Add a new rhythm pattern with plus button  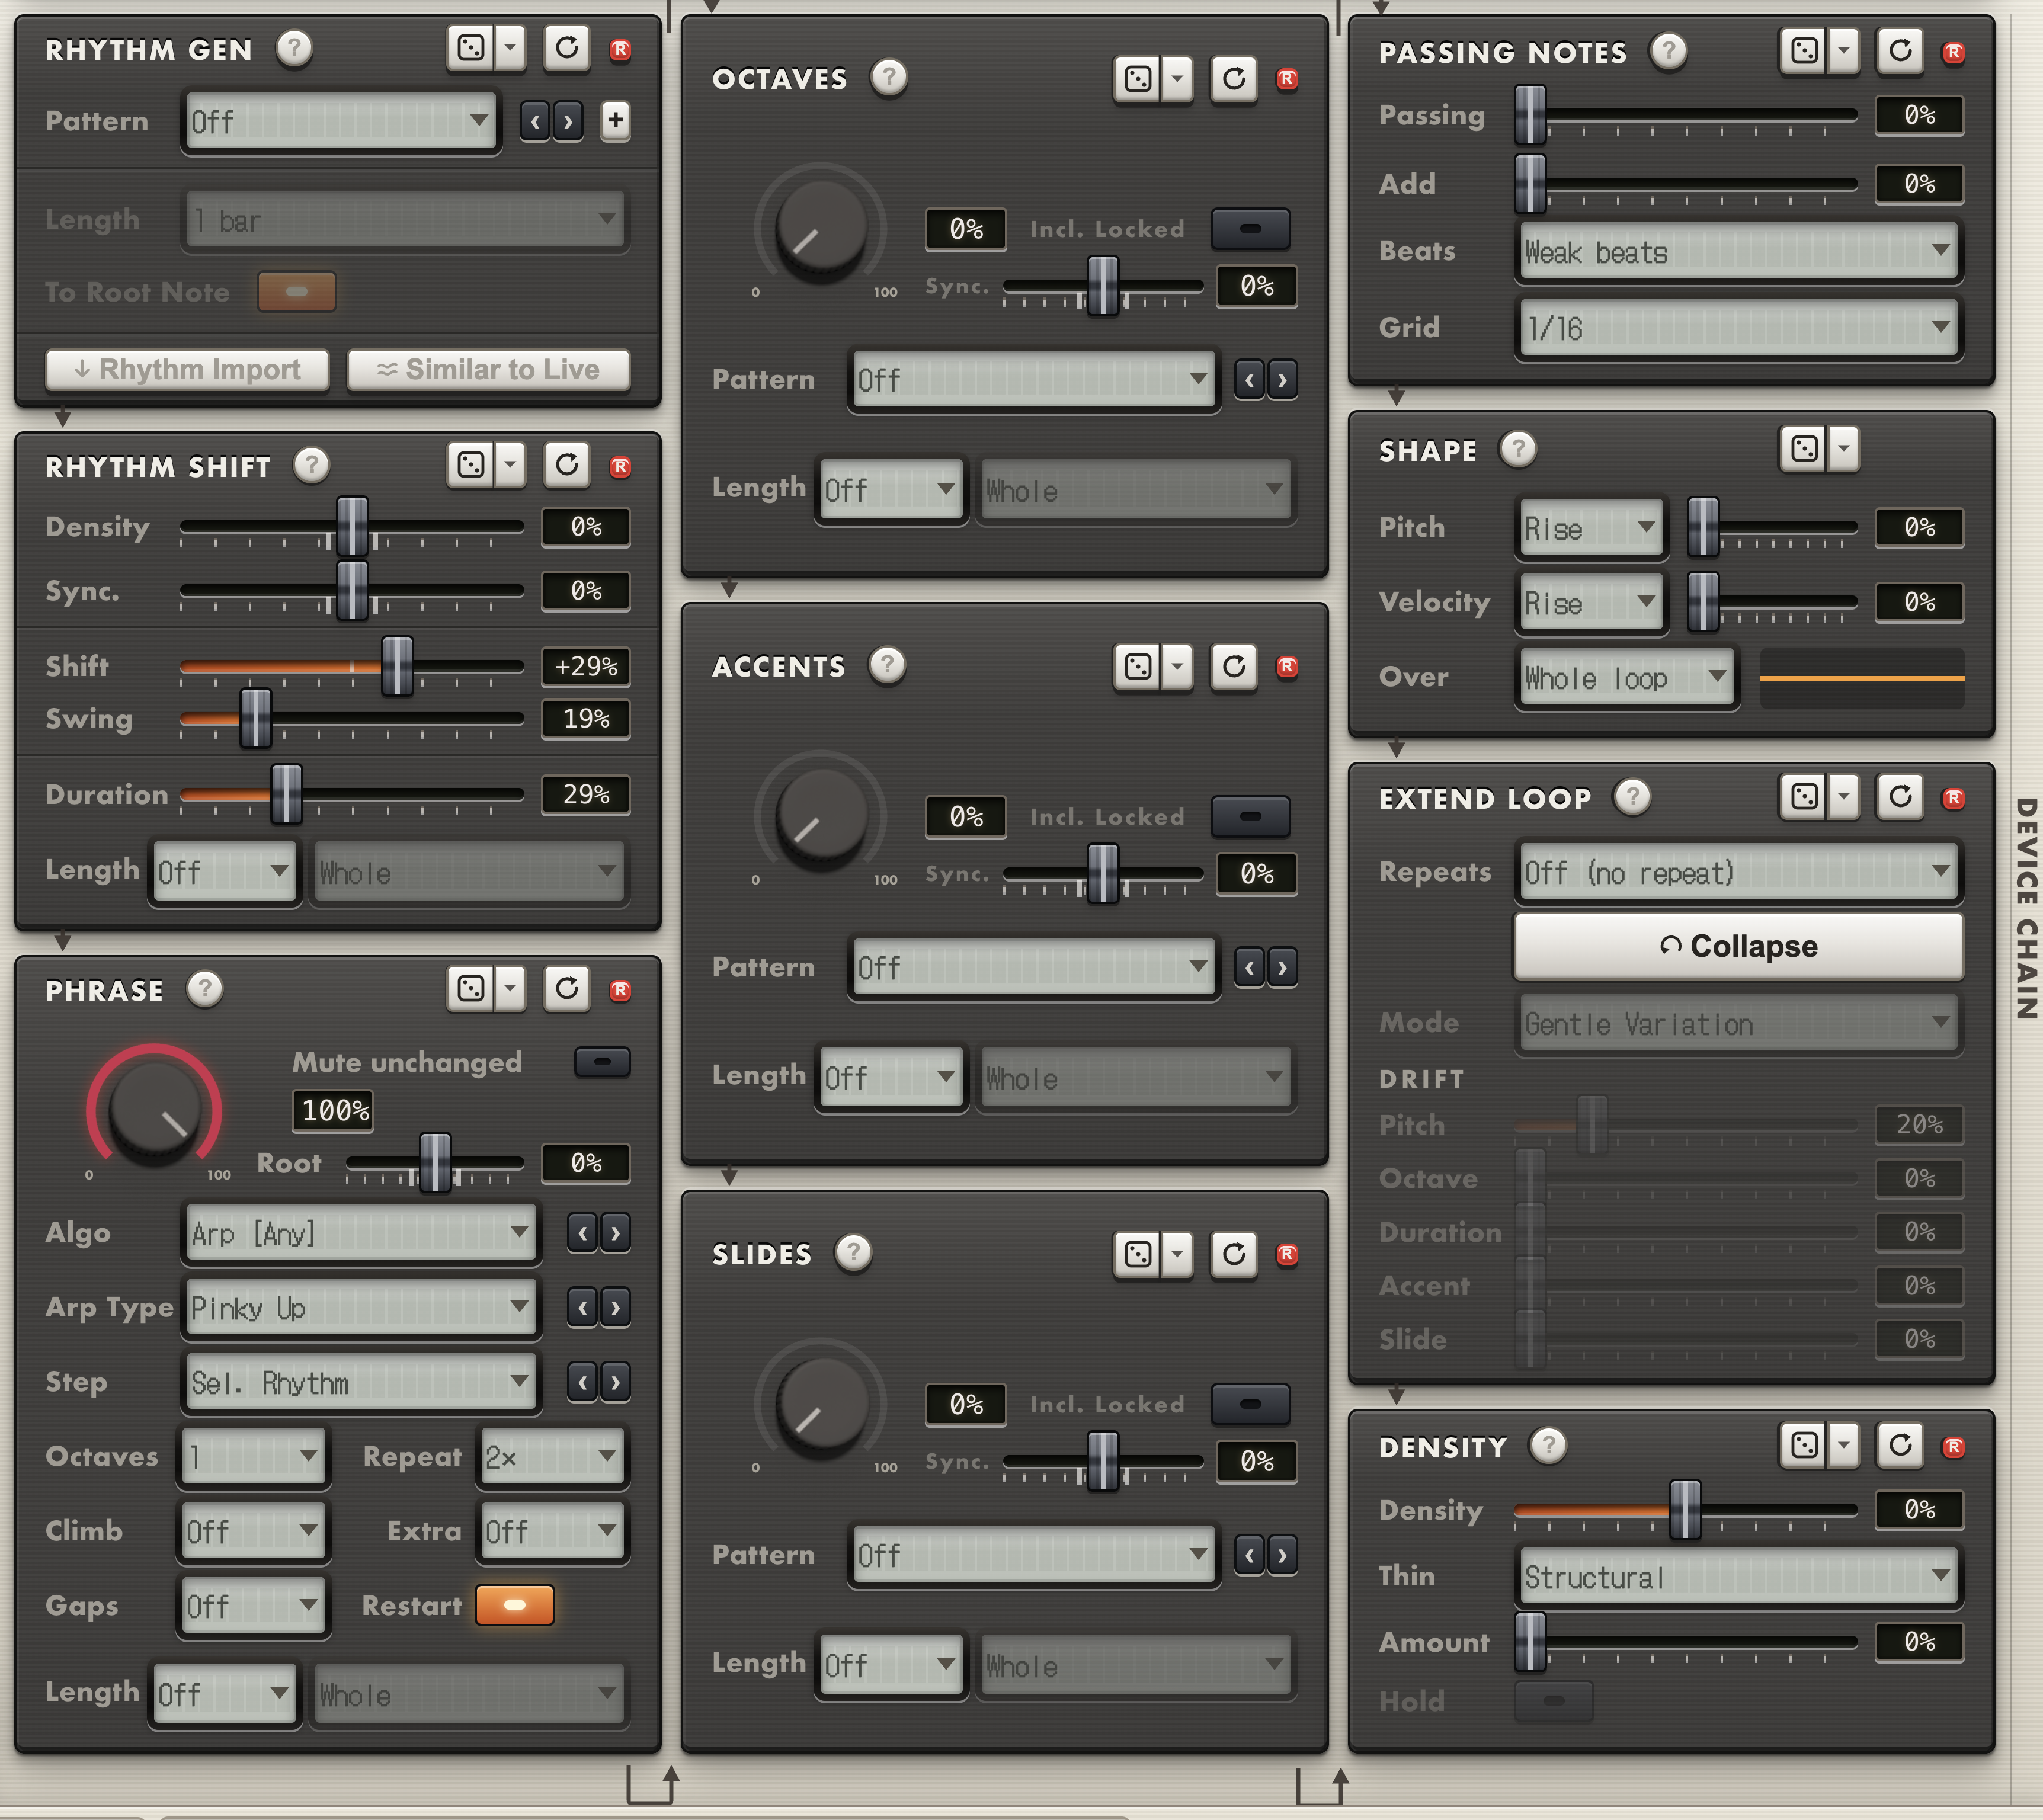coord(616,121)
